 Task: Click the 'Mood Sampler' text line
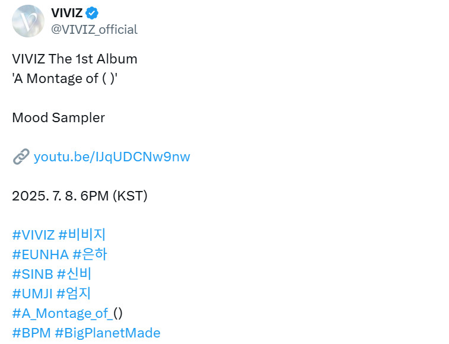(58, 117)
